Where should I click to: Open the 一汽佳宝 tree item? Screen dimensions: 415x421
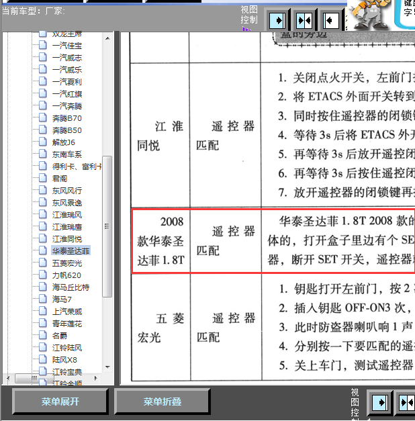coord(67,46)
